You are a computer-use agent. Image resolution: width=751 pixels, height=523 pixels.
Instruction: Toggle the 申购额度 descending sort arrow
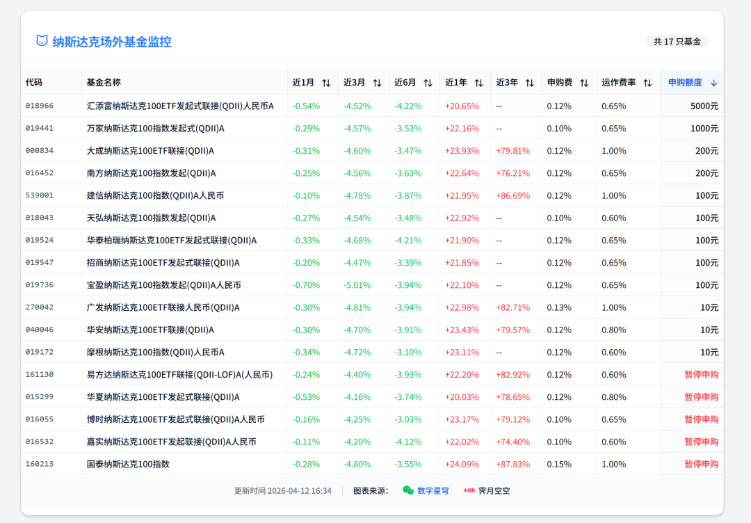[x=713, y=83]
